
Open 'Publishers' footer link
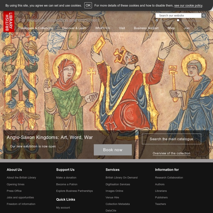(x=161, y=197)
